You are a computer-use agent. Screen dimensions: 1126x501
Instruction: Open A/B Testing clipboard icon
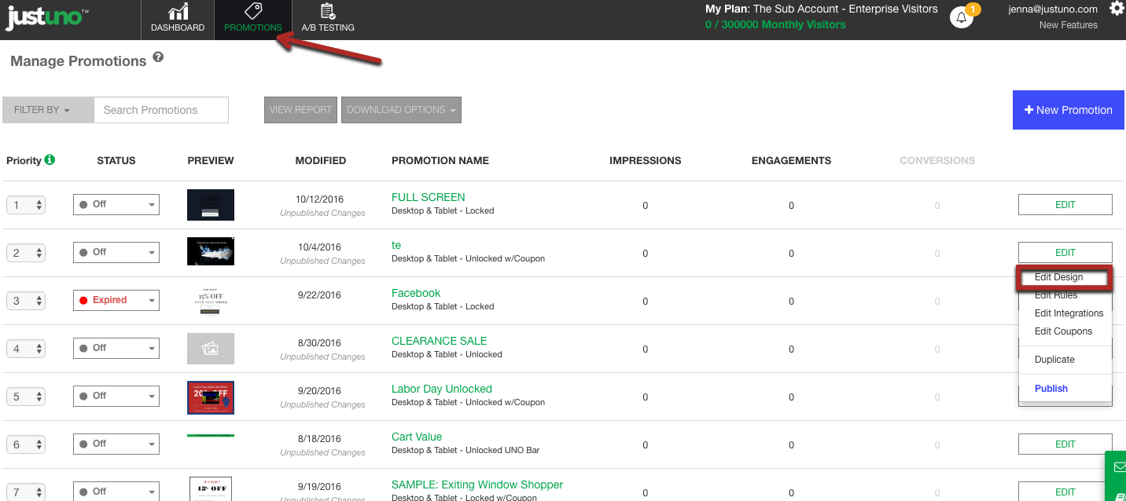coord(328,11)
